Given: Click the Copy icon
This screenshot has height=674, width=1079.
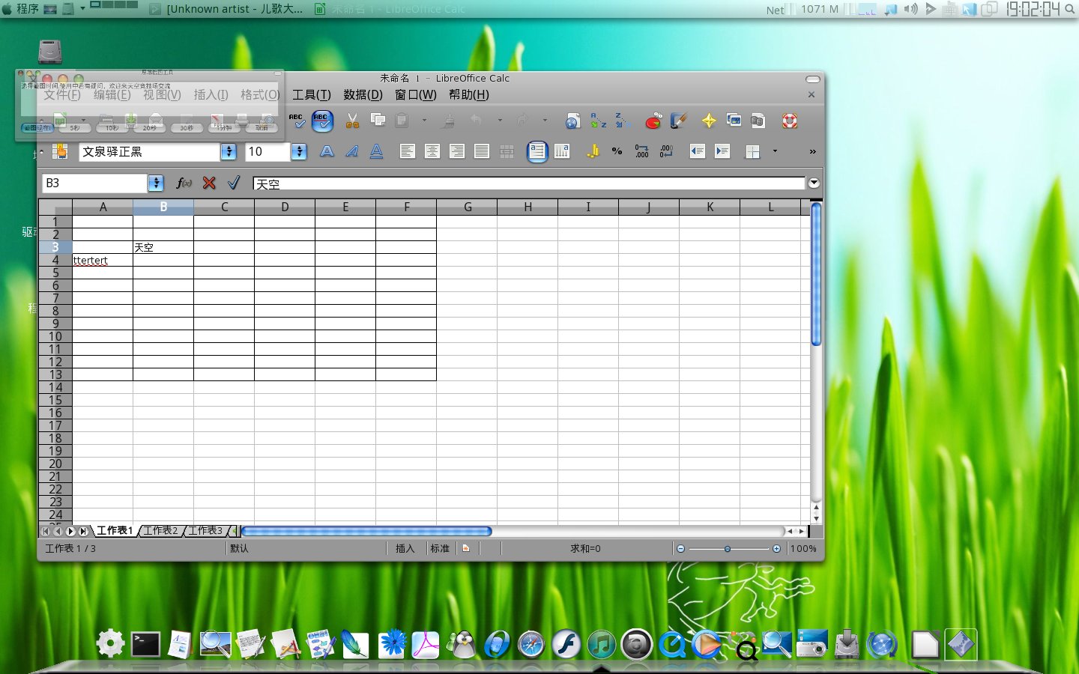Looking at the screenshot, I should coord(378,120).
